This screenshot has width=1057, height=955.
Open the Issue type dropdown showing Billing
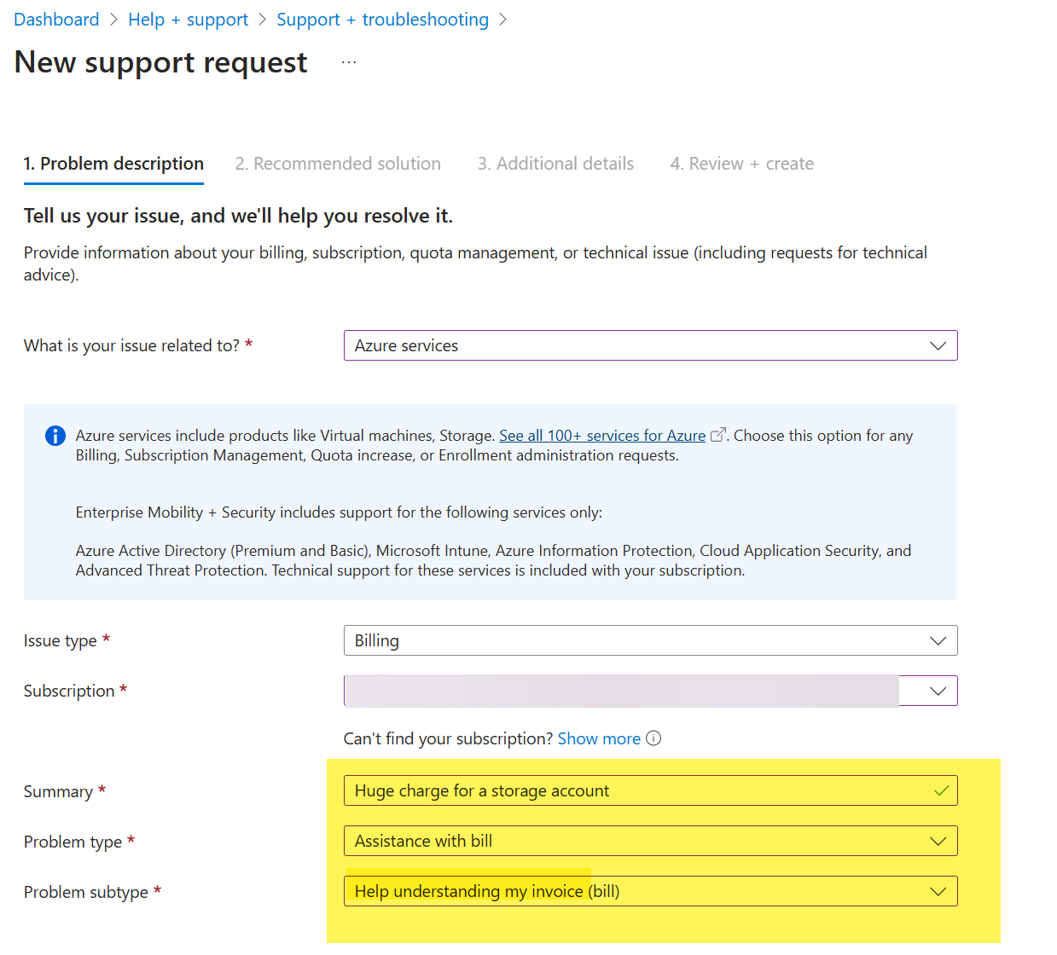(650, 640)
